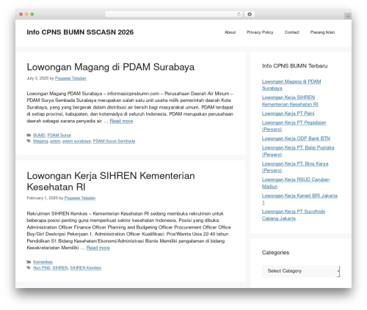Open the BUMD category link

click(39, 135)
